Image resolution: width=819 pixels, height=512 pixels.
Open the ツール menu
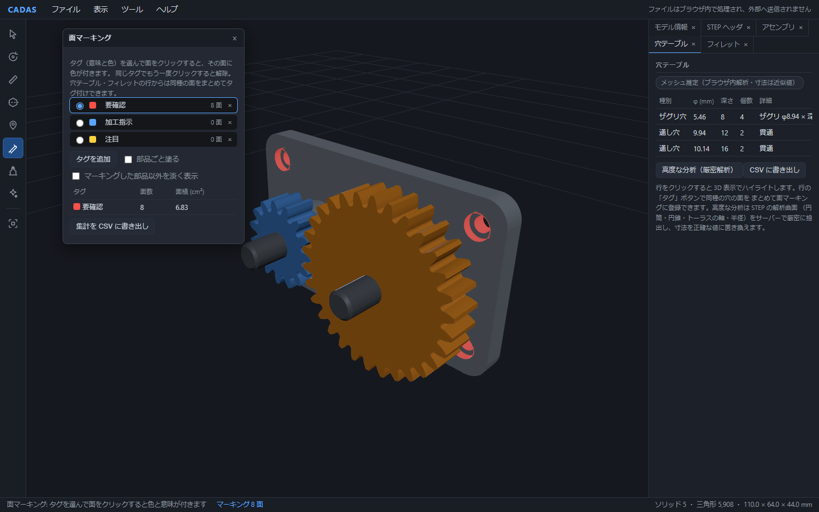132,9
